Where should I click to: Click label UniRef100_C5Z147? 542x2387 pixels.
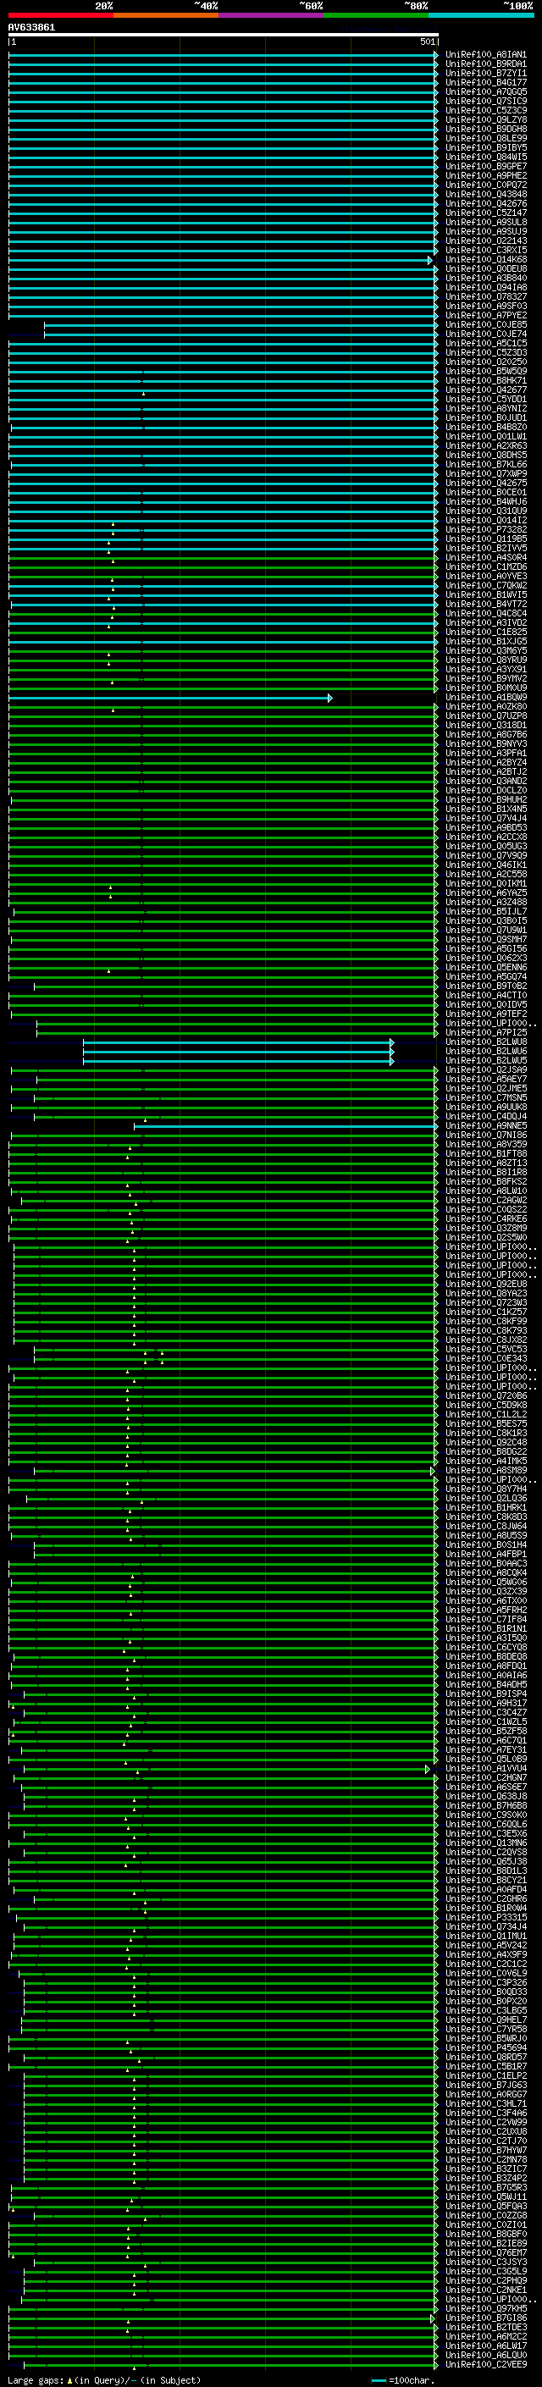tap(485, 213)
